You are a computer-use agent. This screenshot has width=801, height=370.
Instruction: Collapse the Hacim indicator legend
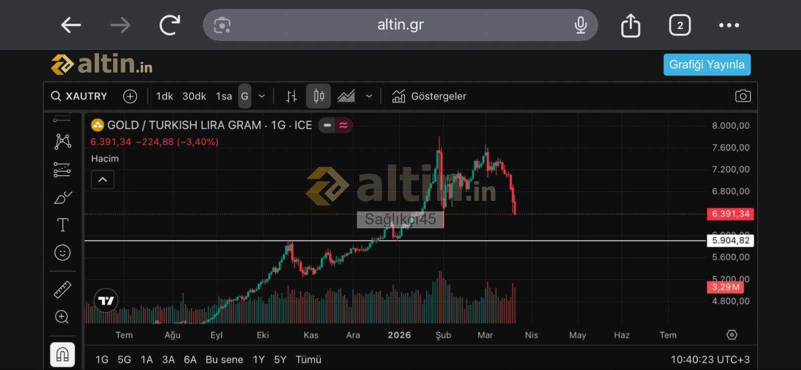pos(103,180)
